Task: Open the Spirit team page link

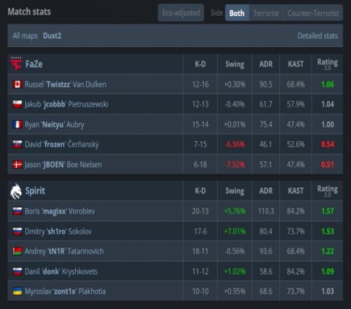Action: pyautogui.click(x=35, y=191)
